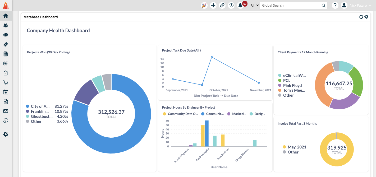Open the people group icon in sidebar
This screenshot has height=177, width=376.
6,25
